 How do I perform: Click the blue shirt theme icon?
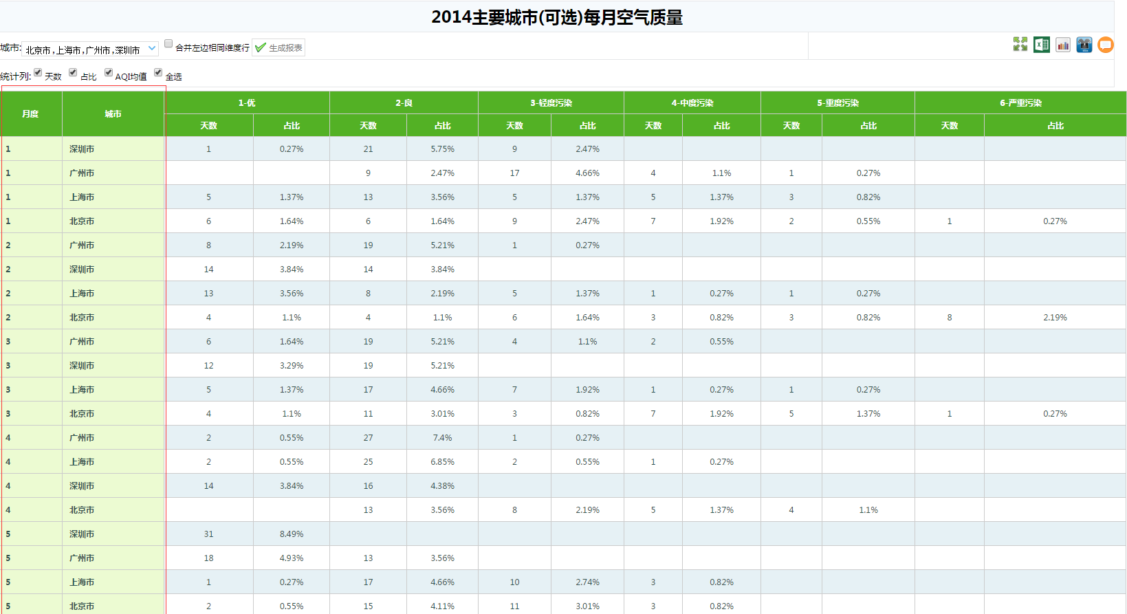point(1084,45)
